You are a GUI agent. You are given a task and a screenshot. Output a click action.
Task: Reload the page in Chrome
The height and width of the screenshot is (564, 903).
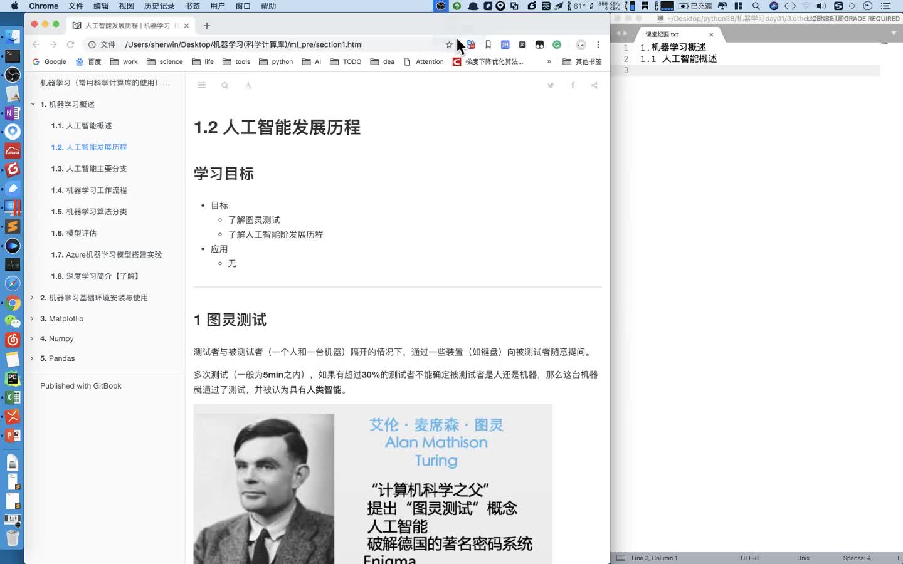click(70, 44)
